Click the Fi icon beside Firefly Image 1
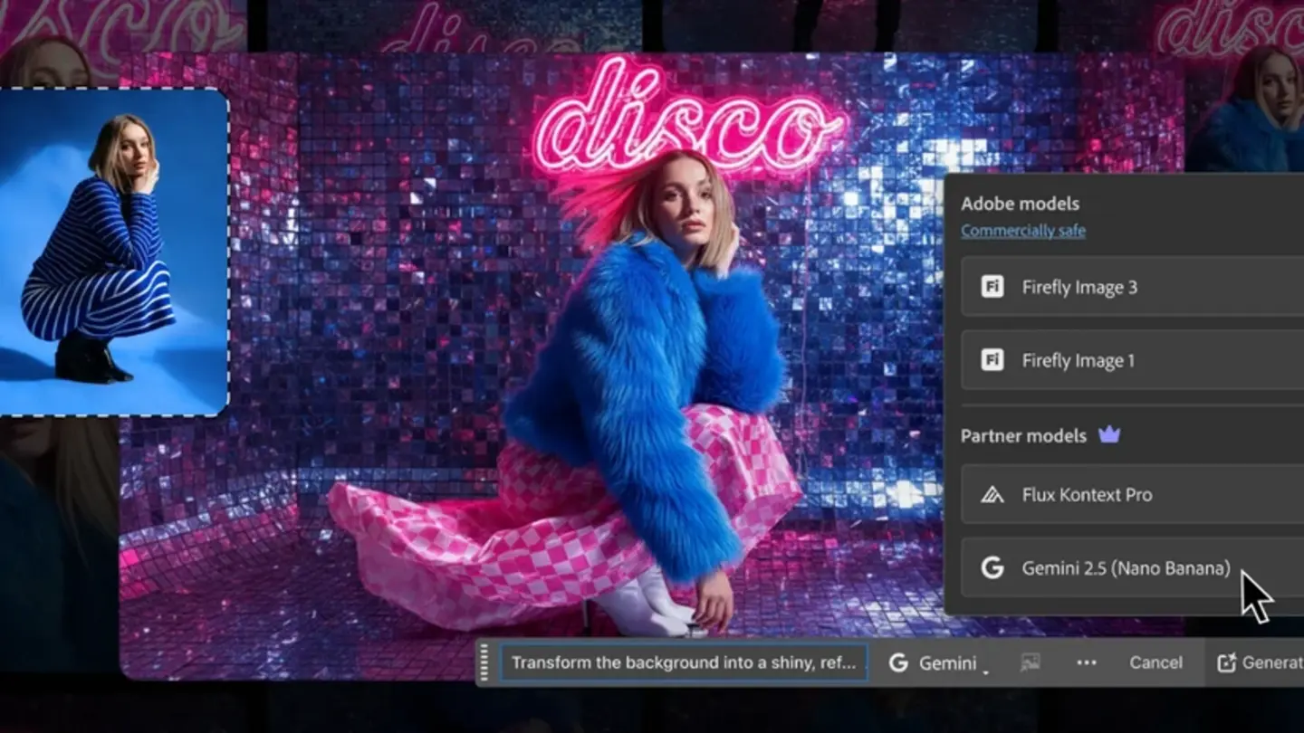 pos(992,360)
